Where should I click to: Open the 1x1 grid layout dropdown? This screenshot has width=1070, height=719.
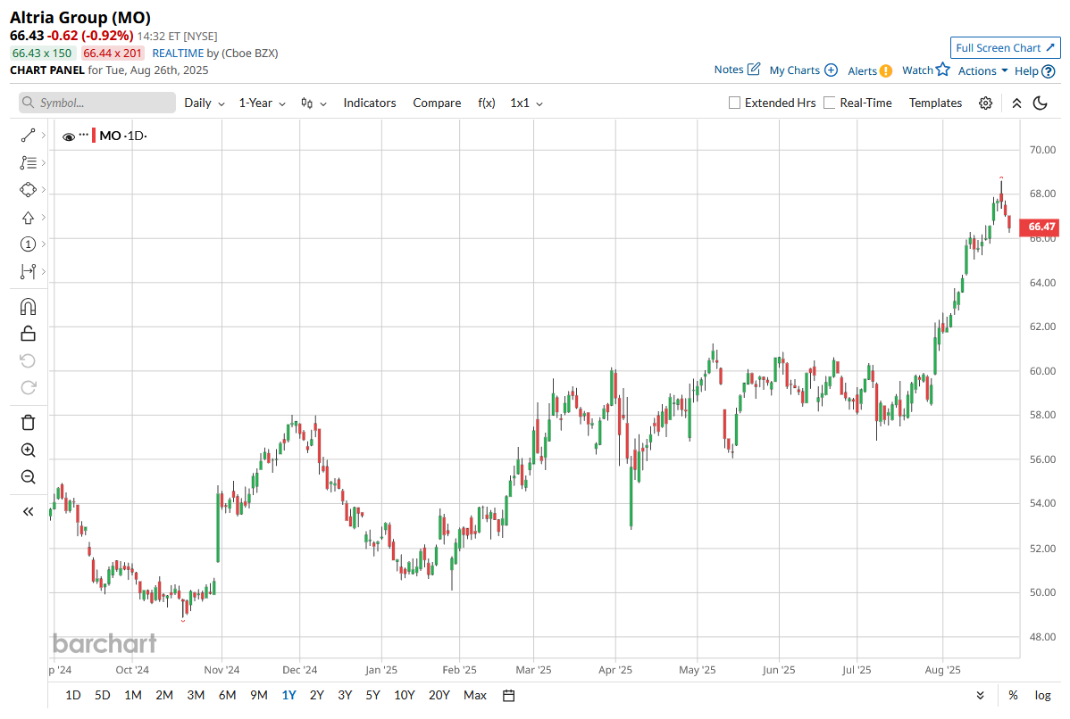coord(526,103)
